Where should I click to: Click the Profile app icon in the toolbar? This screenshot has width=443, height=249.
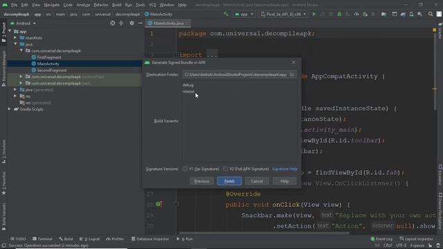(356, 14)
